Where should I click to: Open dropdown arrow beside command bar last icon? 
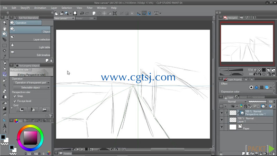pyautogui.click(x=160, y=13)
